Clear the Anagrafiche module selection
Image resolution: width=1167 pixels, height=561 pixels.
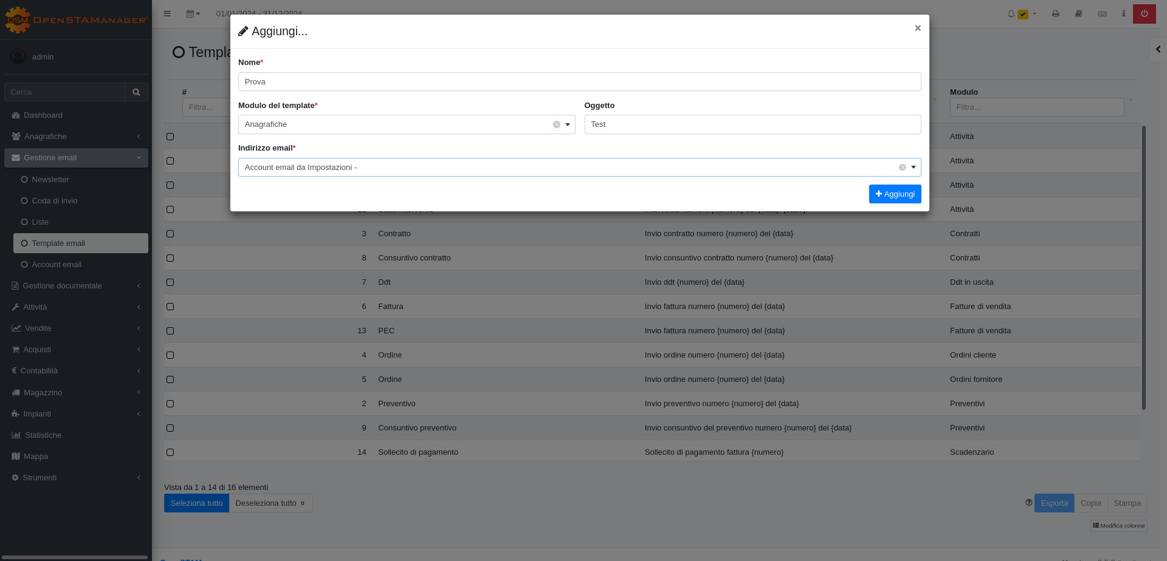[556, 124]
